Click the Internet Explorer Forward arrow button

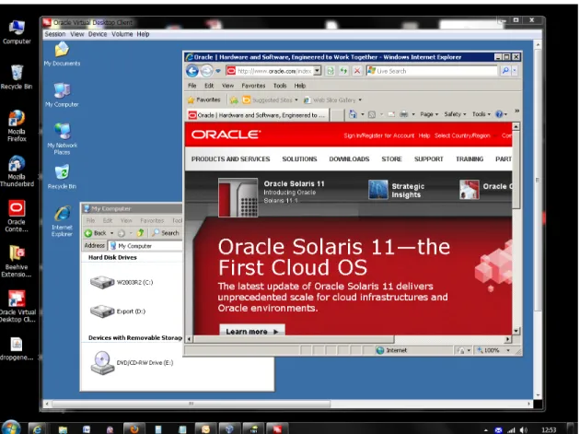pos(207,71)
